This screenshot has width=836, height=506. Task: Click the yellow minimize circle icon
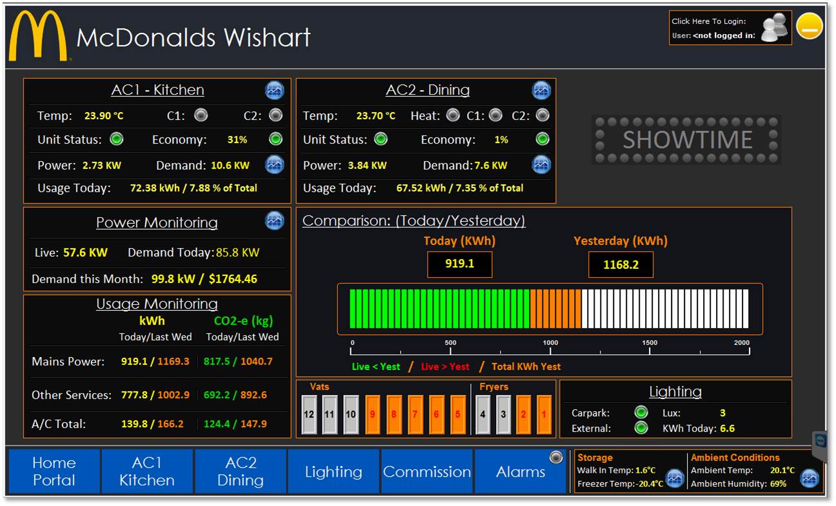coord(810,26)
